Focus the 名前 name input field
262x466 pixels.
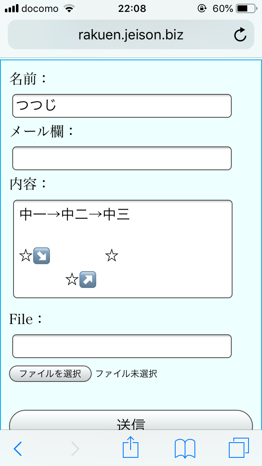[122, 106]
